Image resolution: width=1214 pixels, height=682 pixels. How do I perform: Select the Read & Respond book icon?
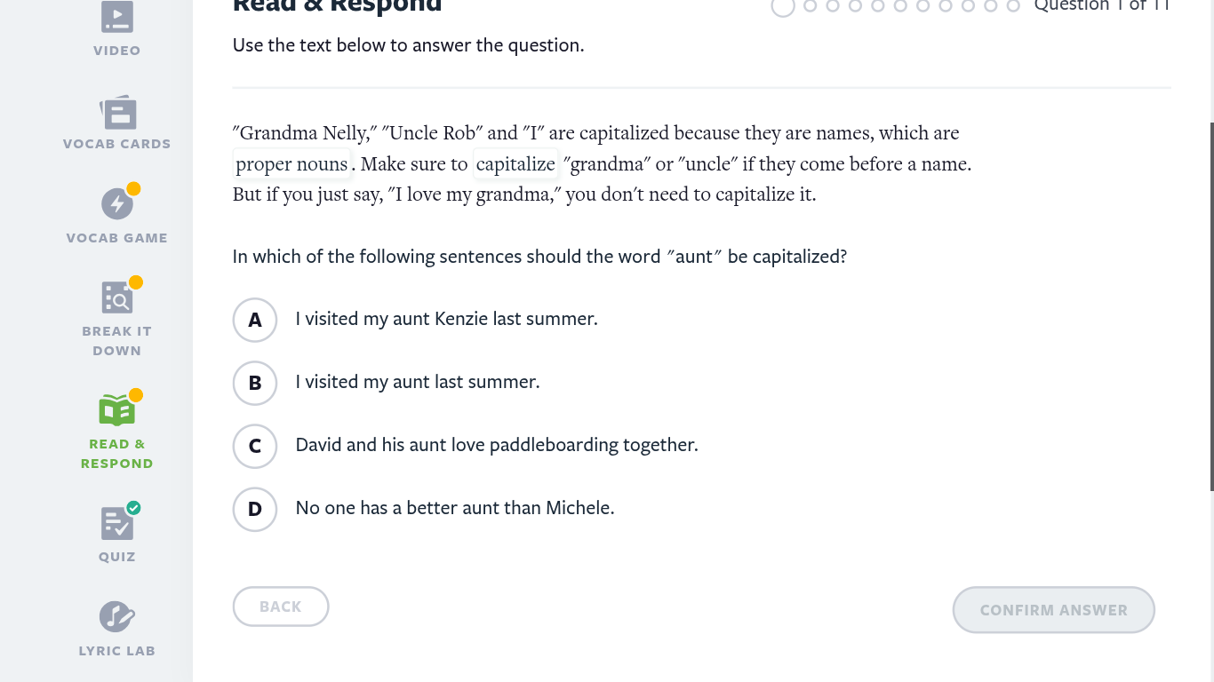(117, 410)
